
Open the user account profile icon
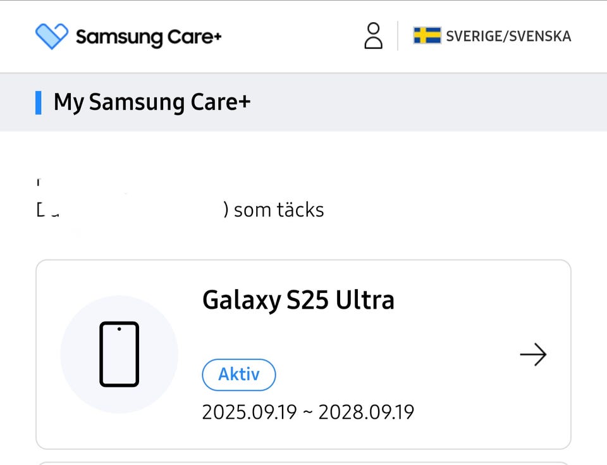tap(374, 36)
